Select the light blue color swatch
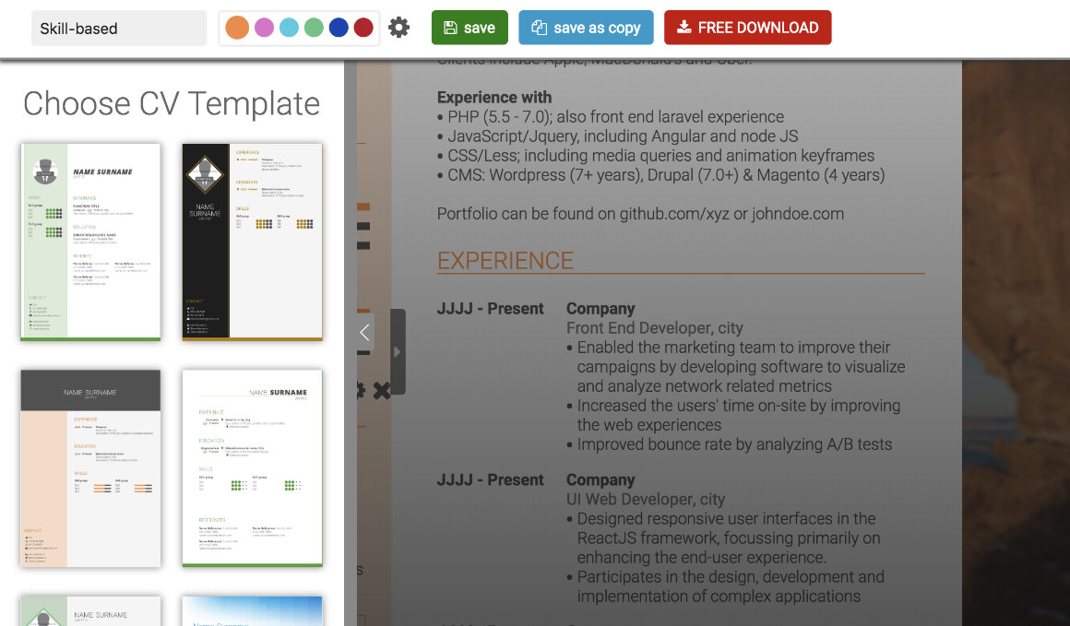The width and height of the screenshot is (1070, 626). (x=289, y=28)
